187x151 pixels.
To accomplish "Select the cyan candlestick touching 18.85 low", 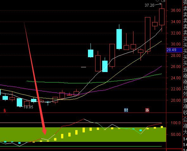I will (19, 102).
